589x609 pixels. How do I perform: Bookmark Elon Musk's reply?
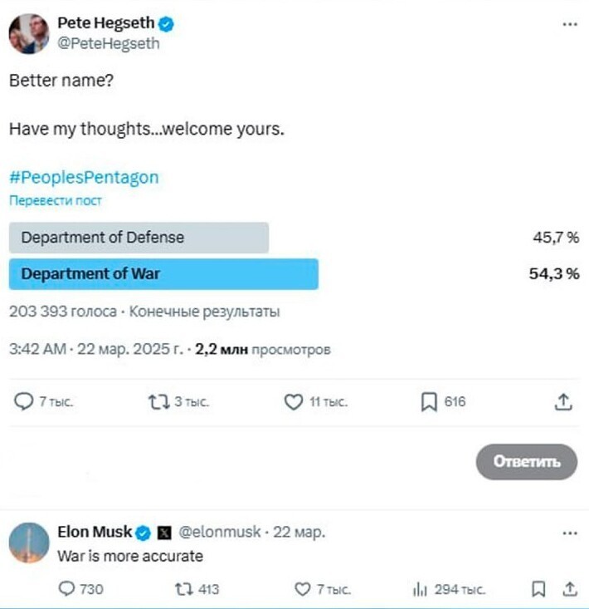coord(538,589)
